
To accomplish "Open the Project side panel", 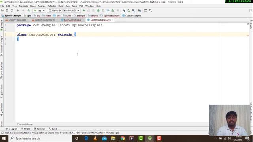I will 2,25.
